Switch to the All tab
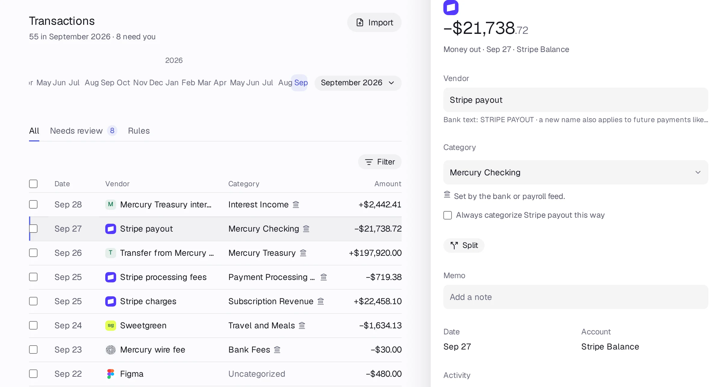The width and height of the screenshot is (721, 387). pos(34,131)
